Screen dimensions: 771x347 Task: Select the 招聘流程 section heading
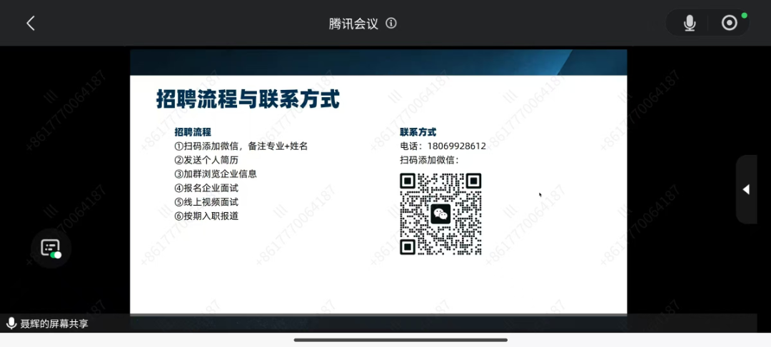coord(193,132)
